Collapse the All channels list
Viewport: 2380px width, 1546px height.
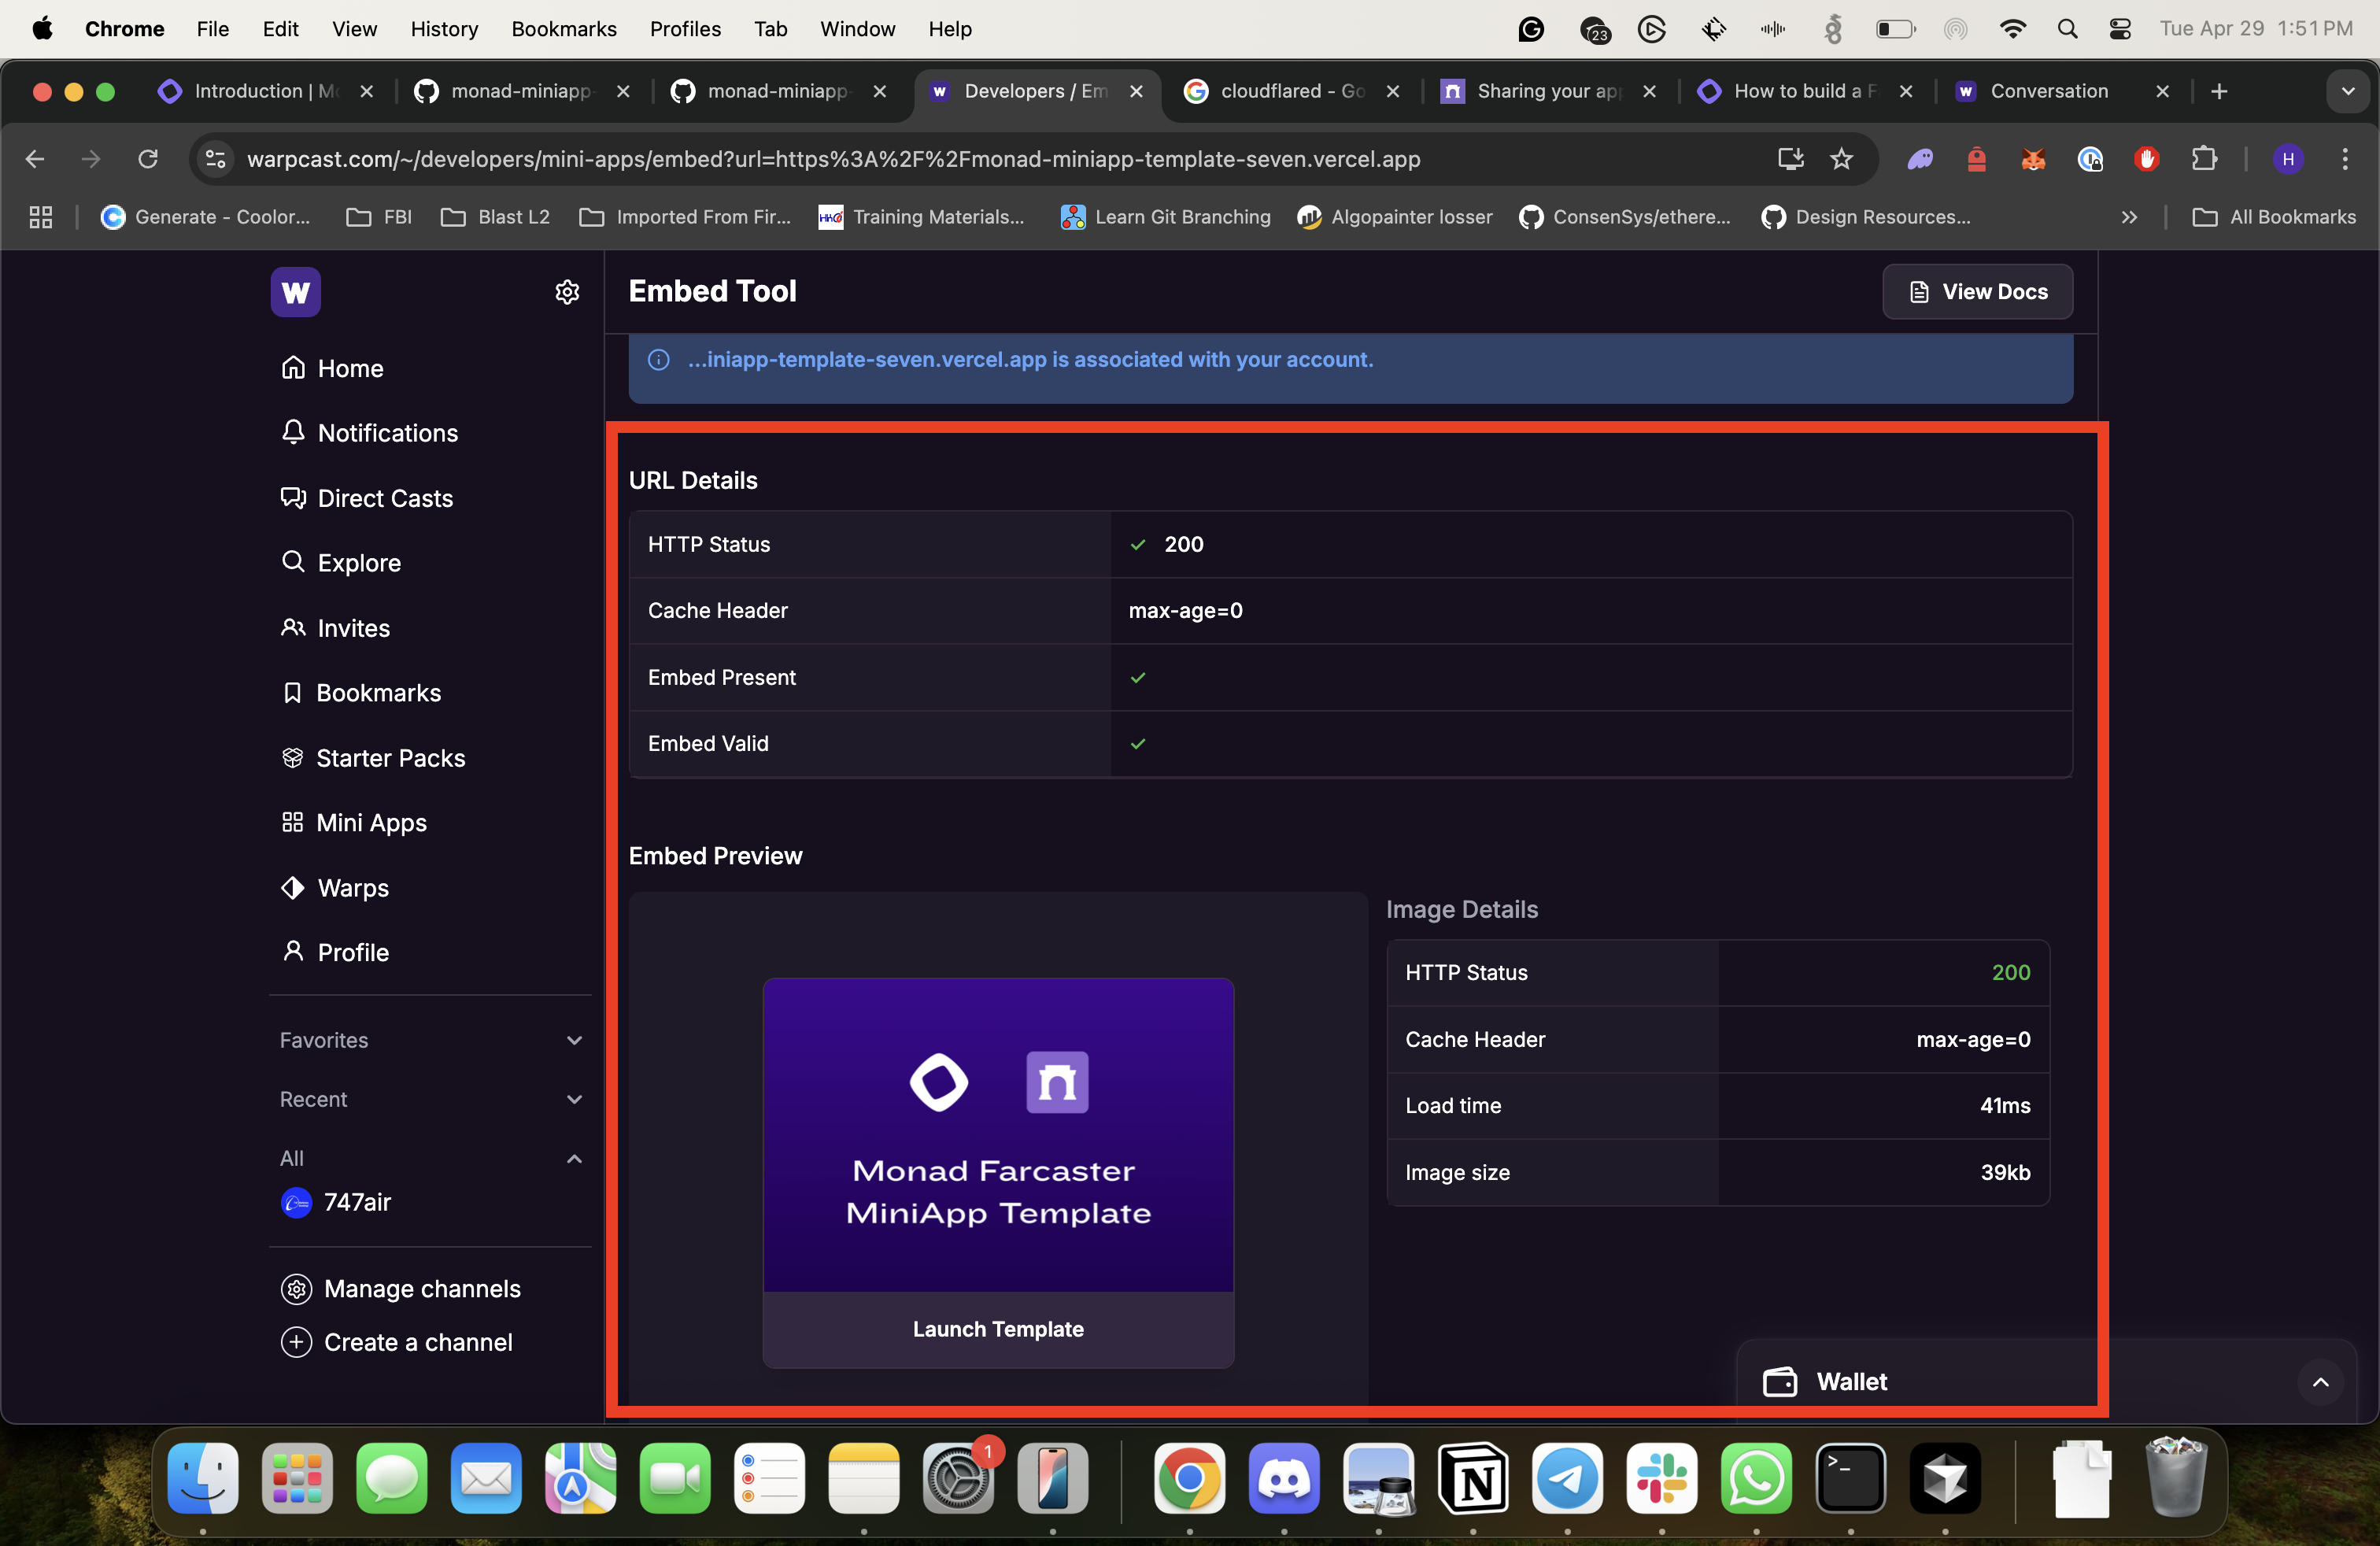click(x=574, y=1158)
